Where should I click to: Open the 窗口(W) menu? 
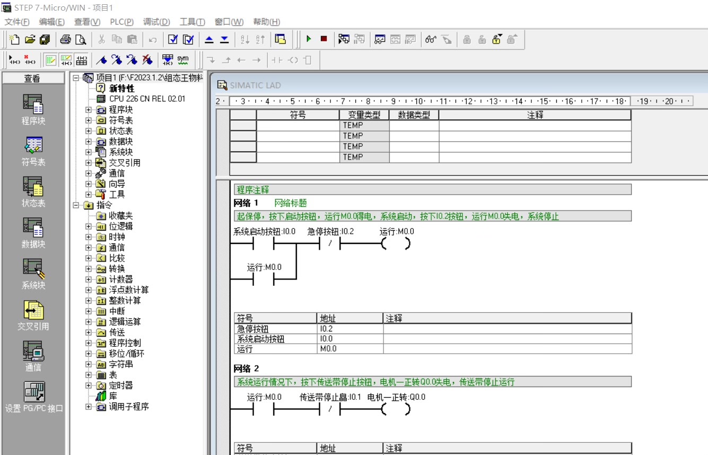(229, 22)
